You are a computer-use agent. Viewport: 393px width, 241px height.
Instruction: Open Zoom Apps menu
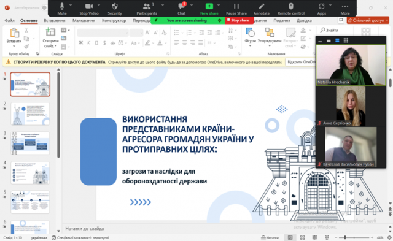click(322, 9)
